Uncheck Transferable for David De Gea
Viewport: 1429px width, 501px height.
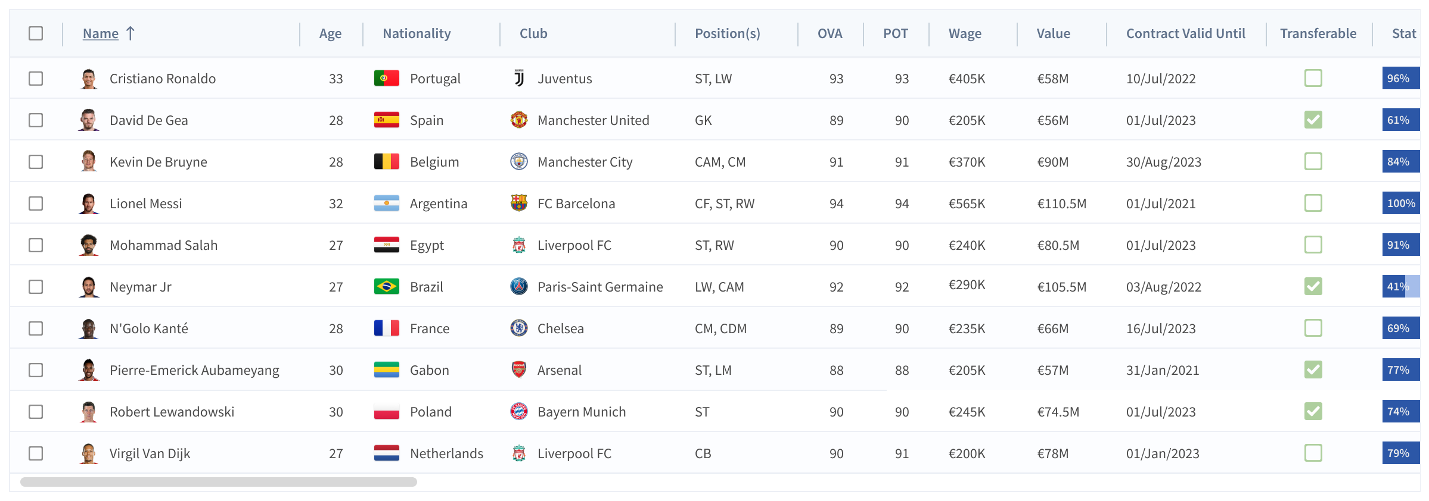point(1313,120)
